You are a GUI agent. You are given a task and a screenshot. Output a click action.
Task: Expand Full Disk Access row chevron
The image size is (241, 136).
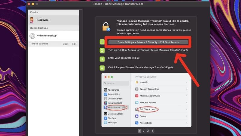tap(186, 109)
